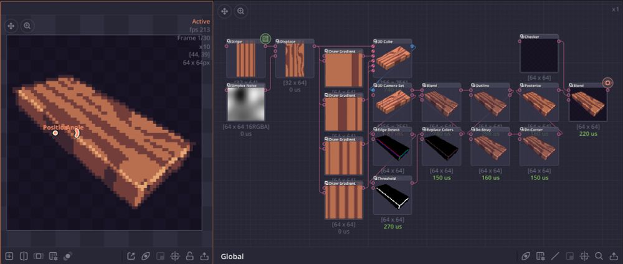Click the pan tool in the graph panel
The image size is (623, 264).
[x=224, y=11]
